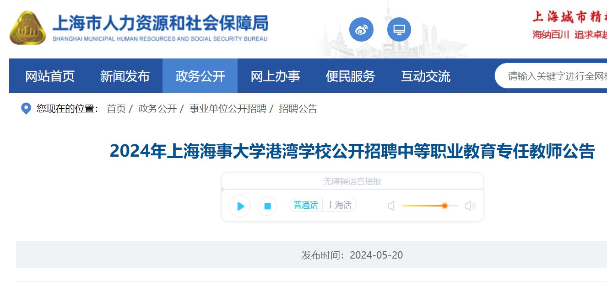This screenshot has width=607, height=291.
Task: Click the audio playback progress bar
Action: (x=352, y=189)
